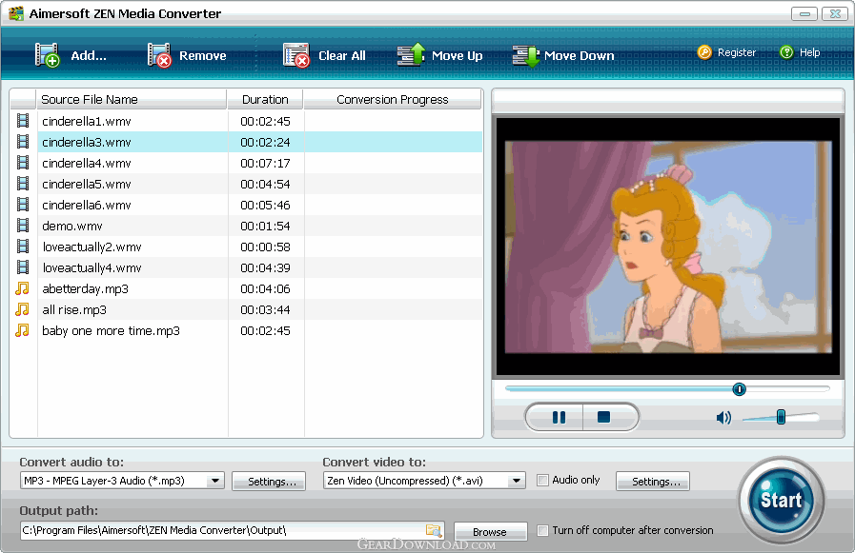The height and width of the screenshot is (553, 855).
Task: Select the file cinderella6.wmv
Action: (86, 205)
